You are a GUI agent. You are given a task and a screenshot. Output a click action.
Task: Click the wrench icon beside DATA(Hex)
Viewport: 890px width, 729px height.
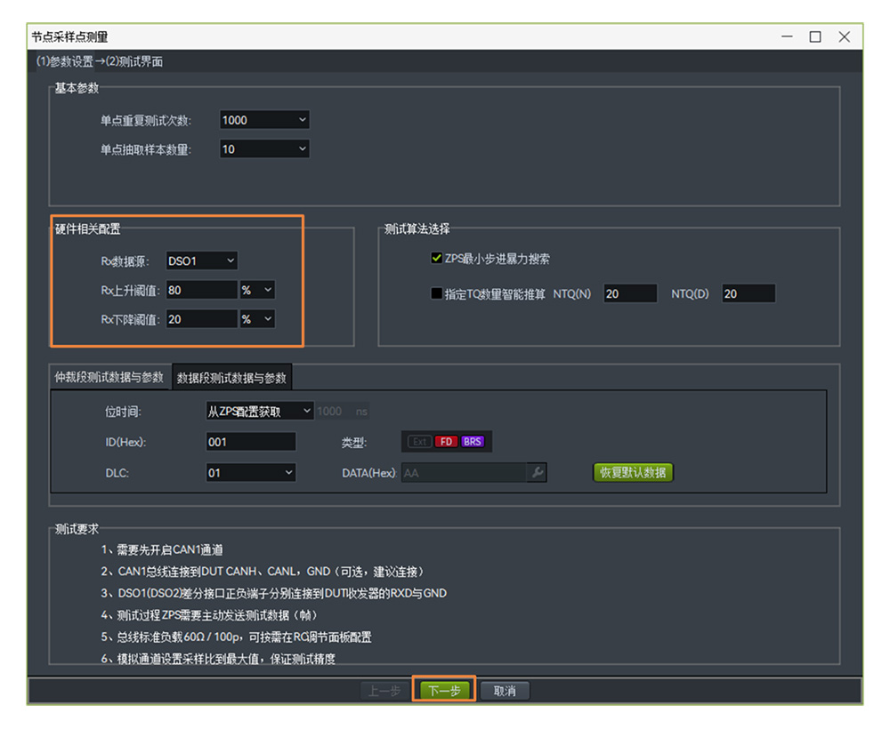(537, 472)
